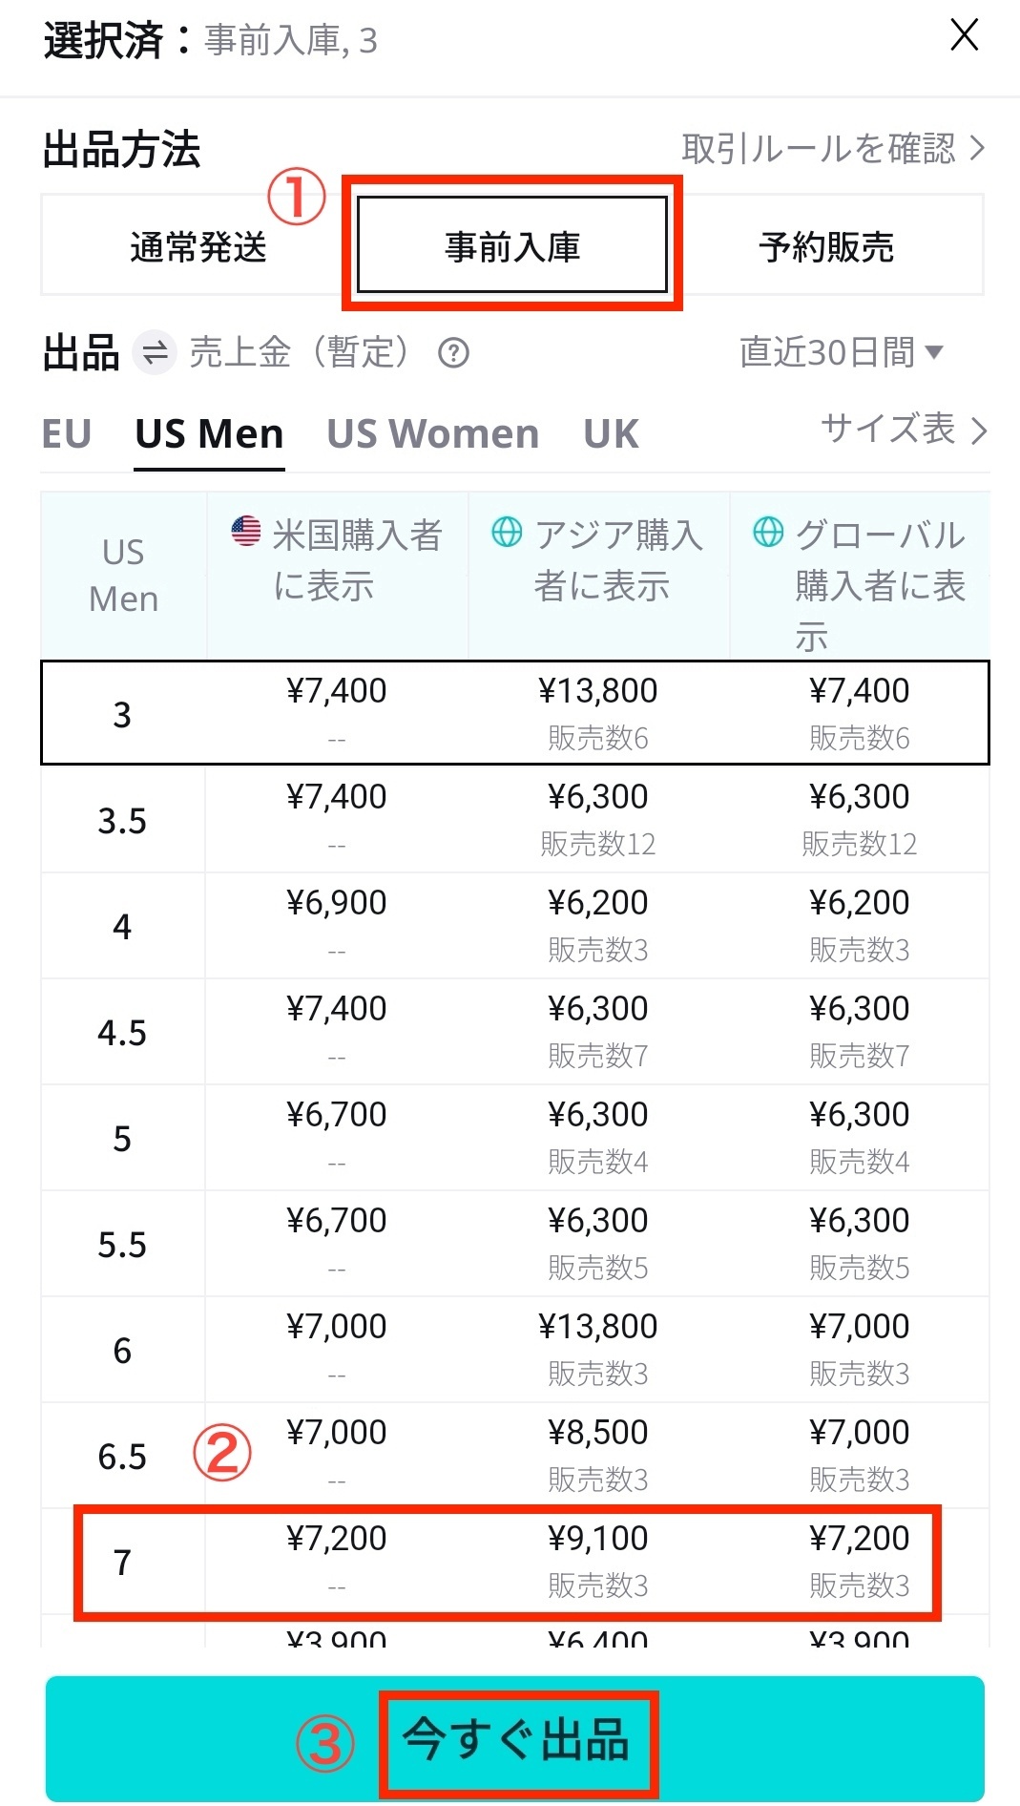
Task: Open 取引ルールを確認 link
Action: 832,149
